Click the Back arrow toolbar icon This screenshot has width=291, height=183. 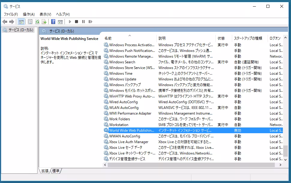click(x=5, y=22)
